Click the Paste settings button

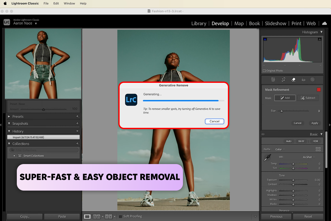(62, 216)
